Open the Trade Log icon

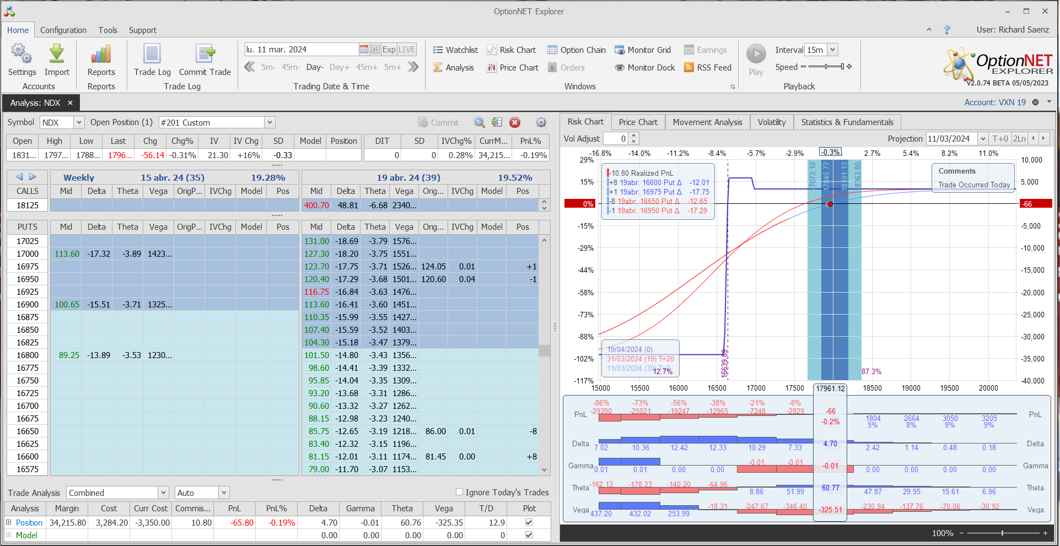(152, 55)
